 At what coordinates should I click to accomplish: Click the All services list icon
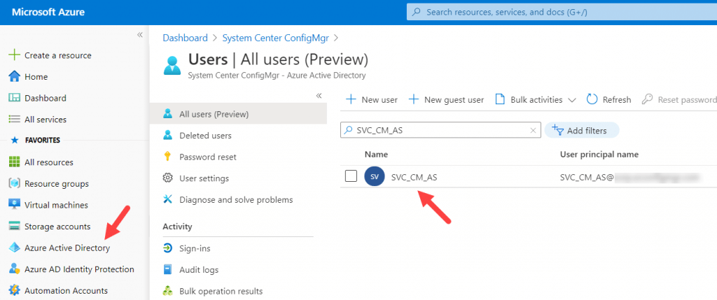click(x=15, y=119)
